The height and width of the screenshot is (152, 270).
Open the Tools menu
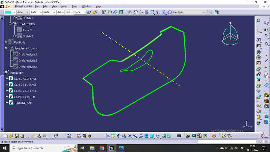click(74, 6)
